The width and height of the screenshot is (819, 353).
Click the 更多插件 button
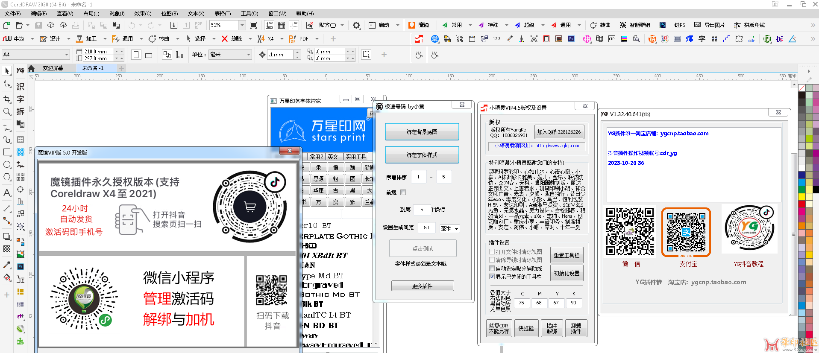pos(422,286)
